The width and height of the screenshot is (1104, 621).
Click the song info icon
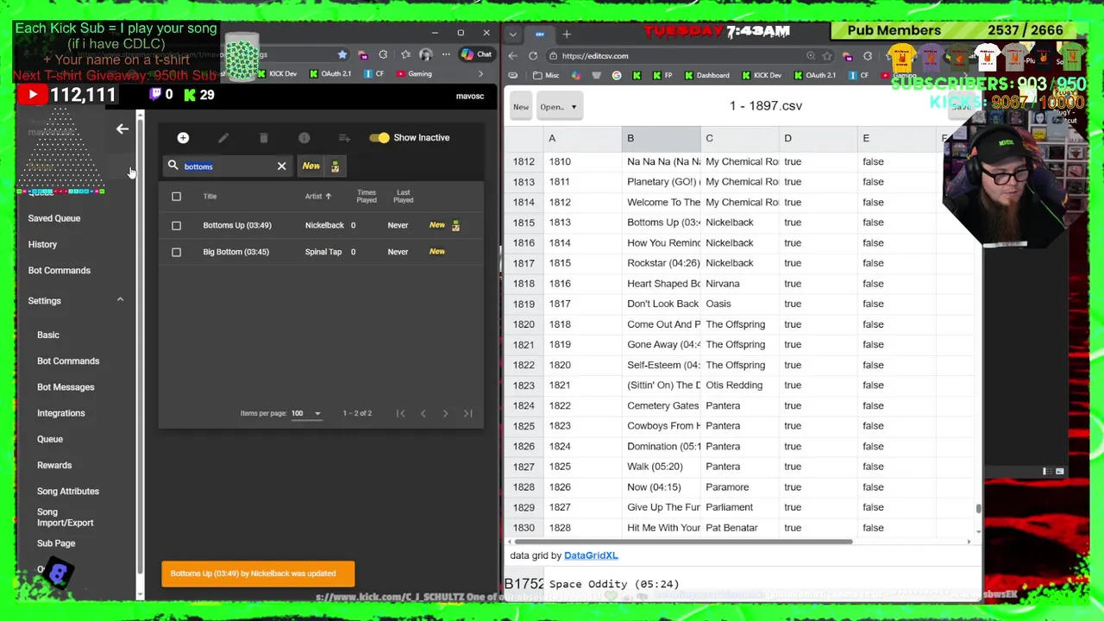pyautogui.click(x=304, y=138)
